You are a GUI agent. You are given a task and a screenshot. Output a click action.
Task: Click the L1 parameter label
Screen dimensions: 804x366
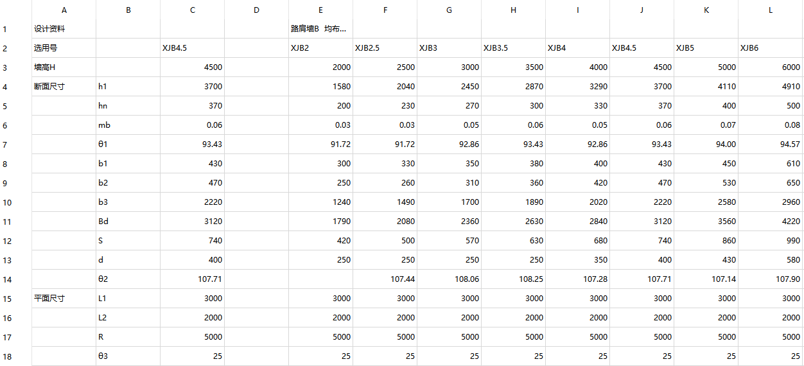[x=128, y=299]
